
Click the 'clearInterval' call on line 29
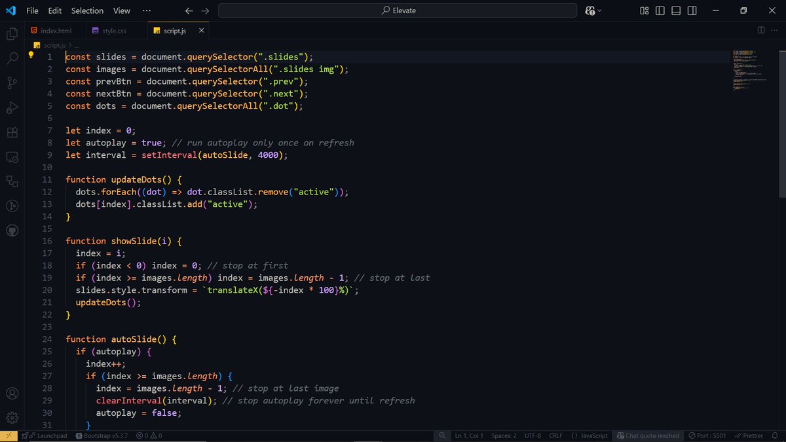129,401
